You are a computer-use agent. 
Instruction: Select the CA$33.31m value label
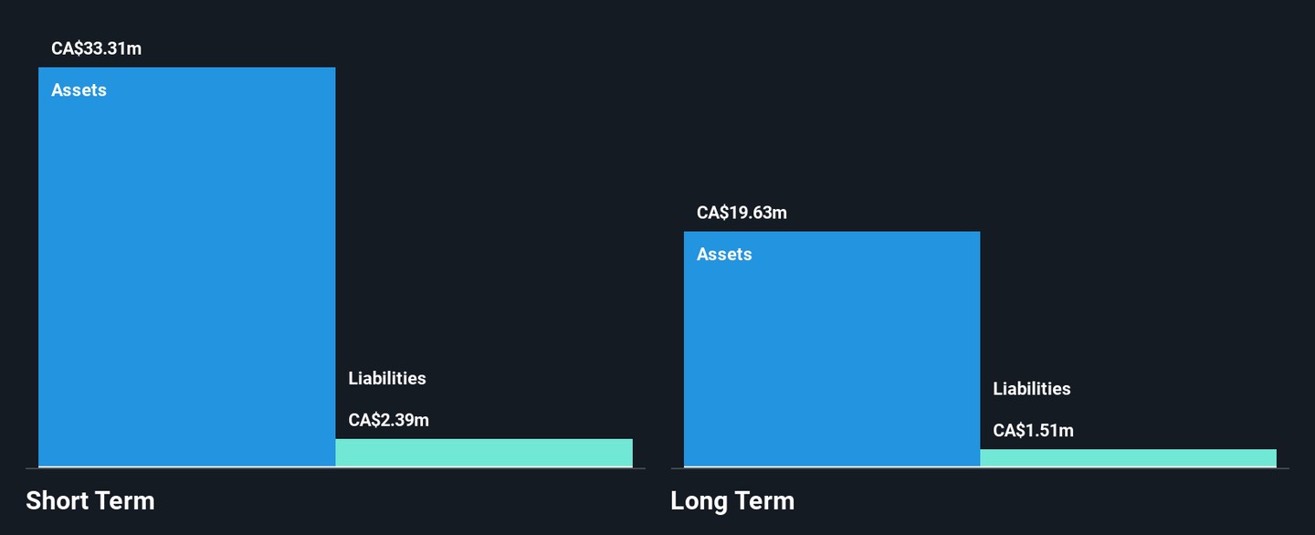97,48
